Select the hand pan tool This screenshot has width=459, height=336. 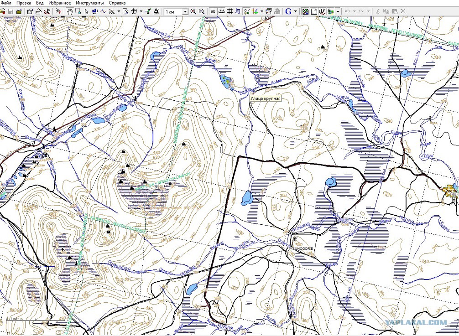(70, 11)
